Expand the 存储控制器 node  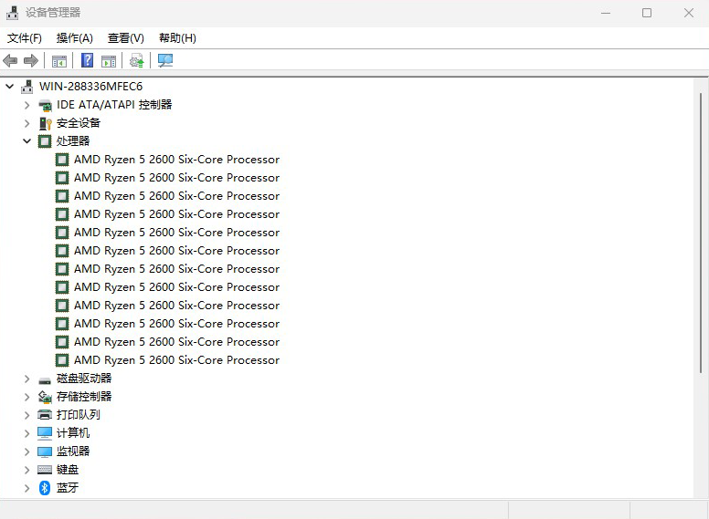[27, 397]
